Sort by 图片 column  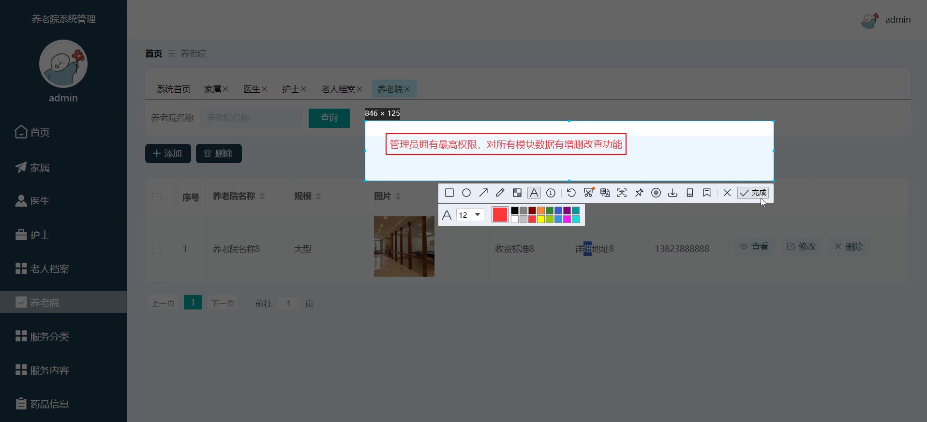coord(398,197)
